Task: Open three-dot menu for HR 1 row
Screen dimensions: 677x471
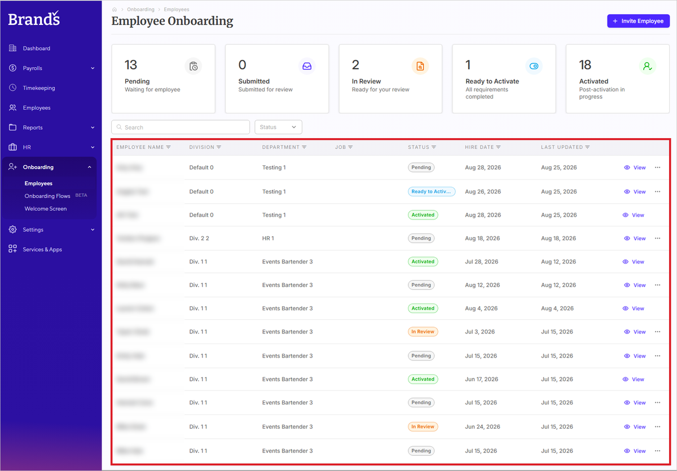Action: tap(657, 239)
